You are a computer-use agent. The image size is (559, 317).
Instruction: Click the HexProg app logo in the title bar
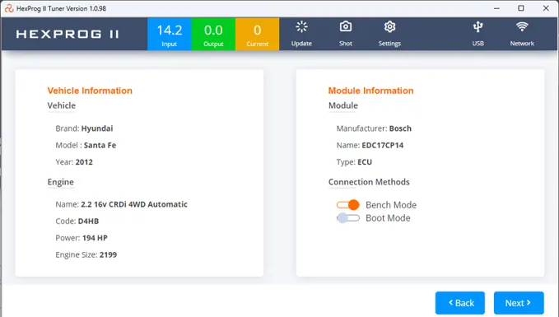(x=9, y=8)
